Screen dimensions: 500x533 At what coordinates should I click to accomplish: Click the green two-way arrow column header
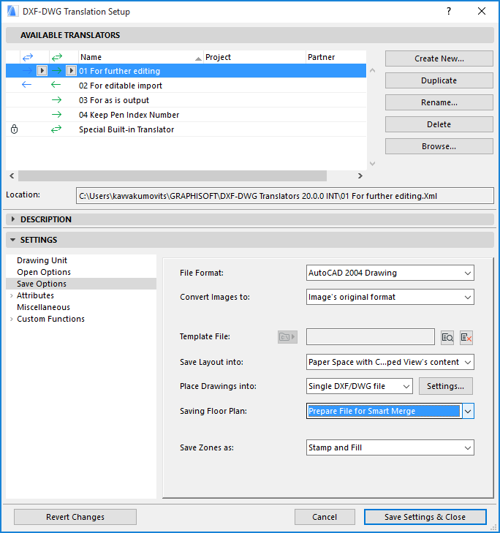(57, 57)
